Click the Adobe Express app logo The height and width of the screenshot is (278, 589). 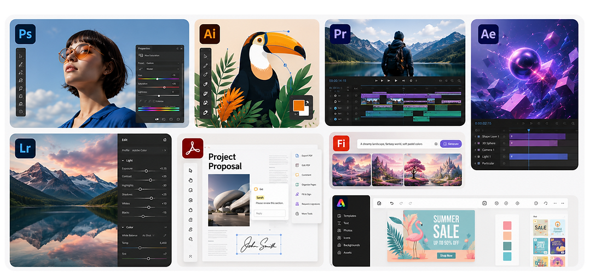click(x=340, y=203)
